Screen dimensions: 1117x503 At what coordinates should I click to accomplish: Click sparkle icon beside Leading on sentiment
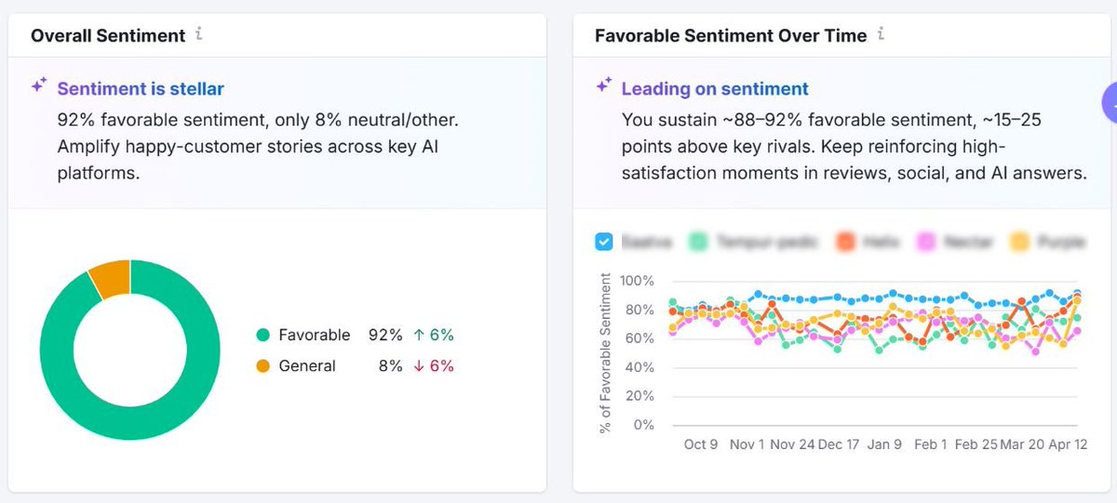point(603,86)
